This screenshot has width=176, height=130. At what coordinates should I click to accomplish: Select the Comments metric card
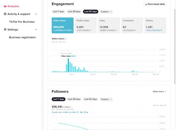[x=132, y=25]
